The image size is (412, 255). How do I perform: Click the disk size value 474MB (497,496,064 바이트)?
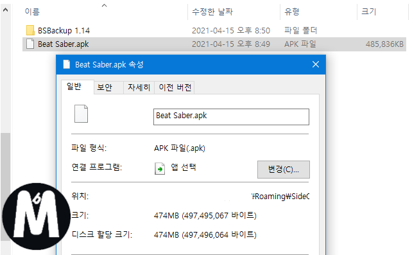[205, 234]
